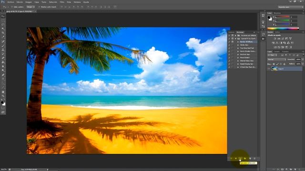
Task: Switch to the Muestras tab
Action: [277, 13]
